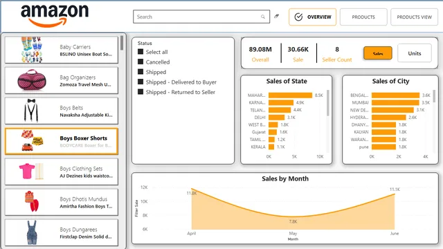Switch the metric to Units
The height and width of the screenshot is (249, 443).
pyautogui.click(x=415, y=53)
